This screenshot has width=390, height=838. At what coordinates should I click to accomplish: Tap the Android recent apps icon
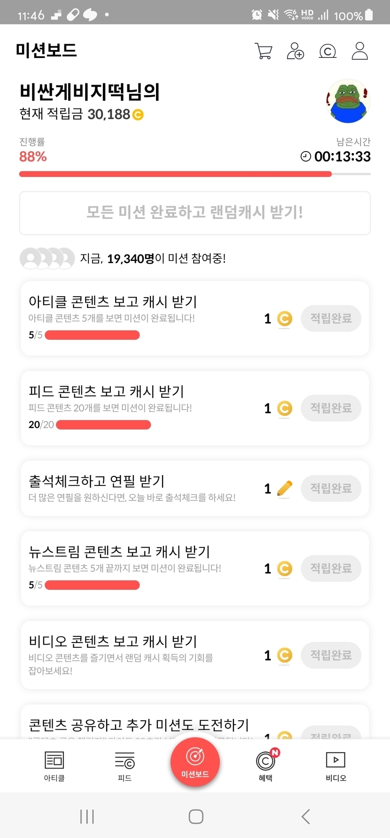point(87,816)
